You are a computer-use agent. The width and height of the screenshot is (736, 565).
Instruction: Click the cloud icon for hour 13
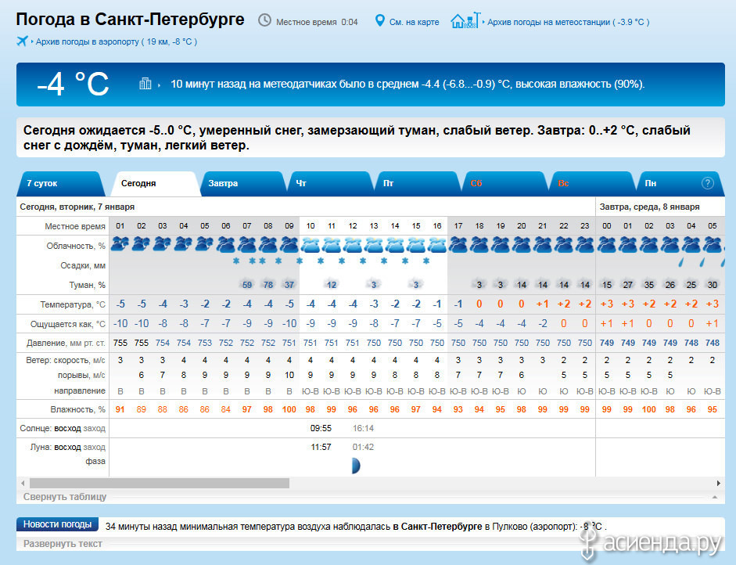tap(374, 245)
